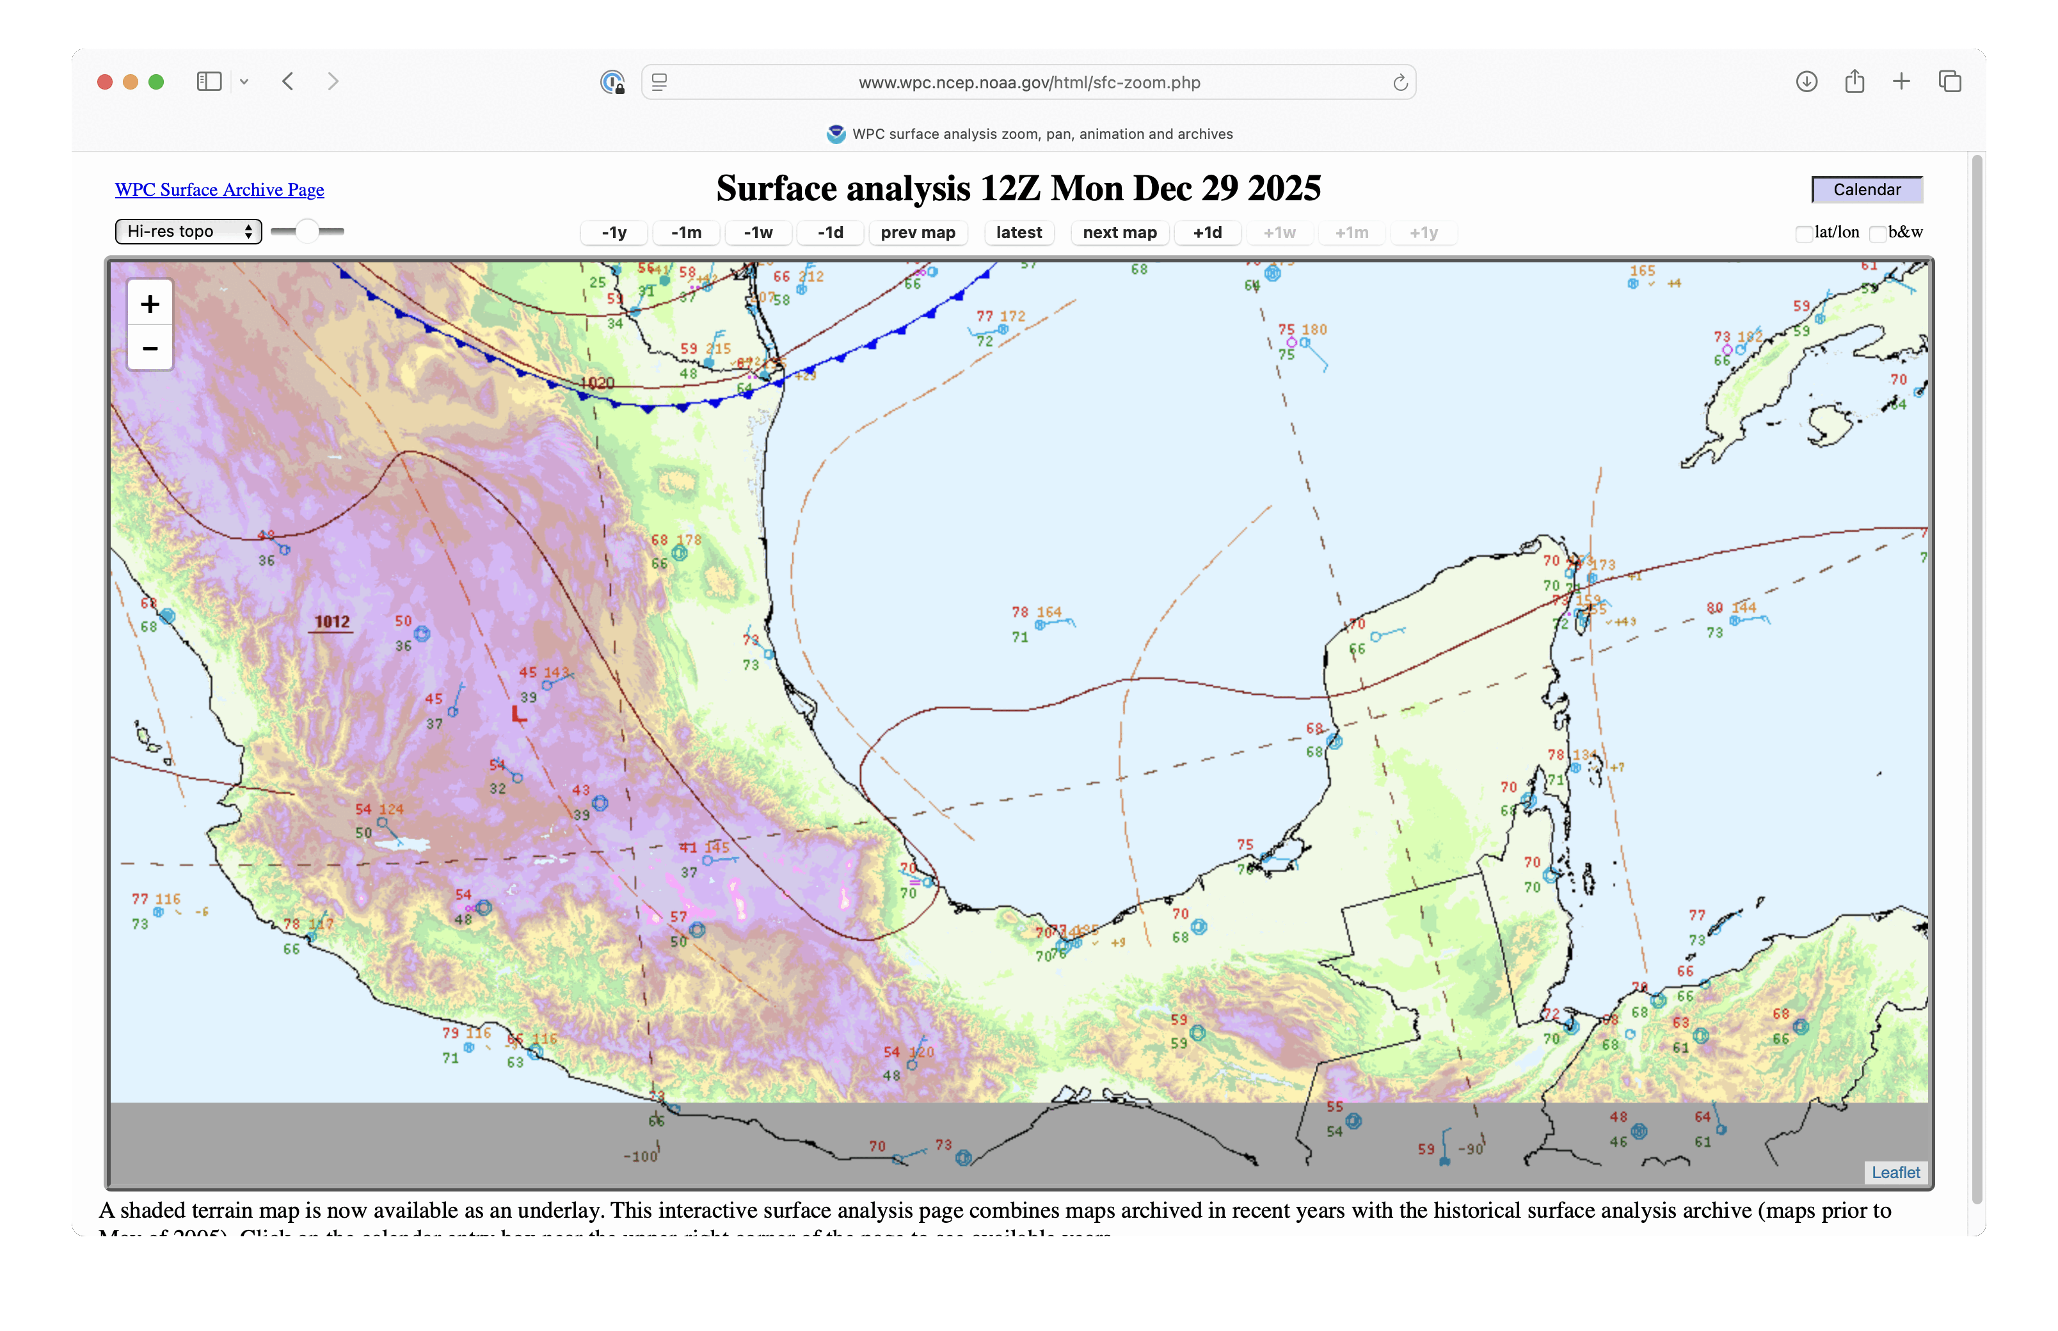Select the WPC surface analysis tab
The image size is (2058, 1331).
tap(1028, 134)
